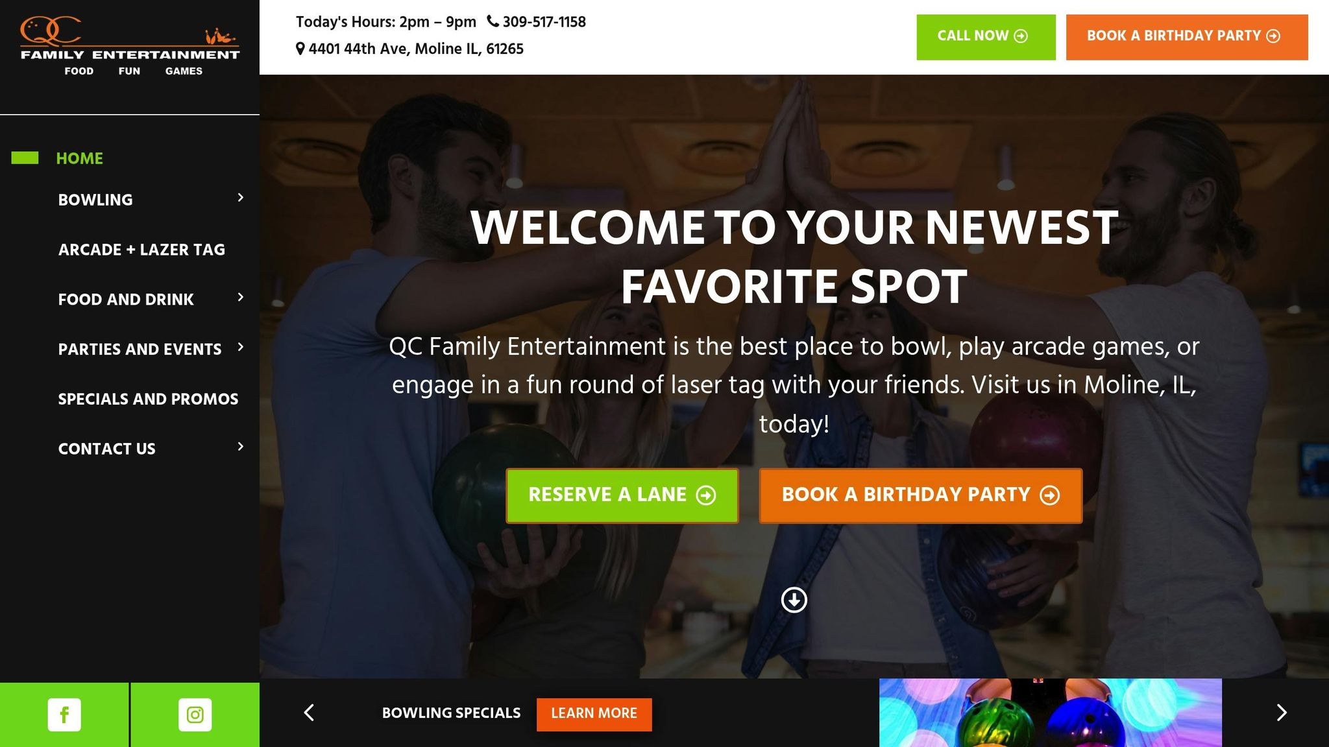1329x747 pixels.
Task: Expand Parties and Events submenu chevron
Action: coord(241,347)
